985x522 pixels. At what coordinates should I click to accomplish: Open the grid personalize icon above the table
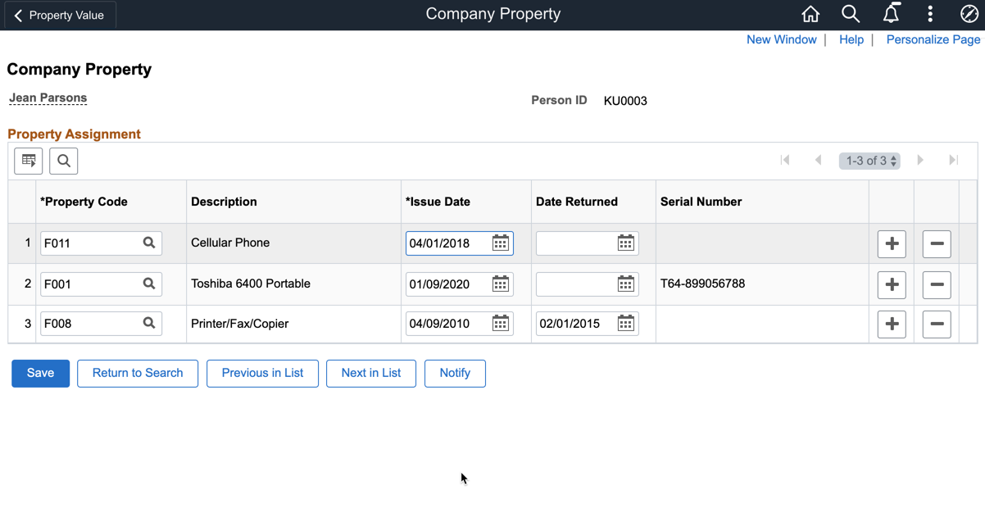click(x=29, y=161)
